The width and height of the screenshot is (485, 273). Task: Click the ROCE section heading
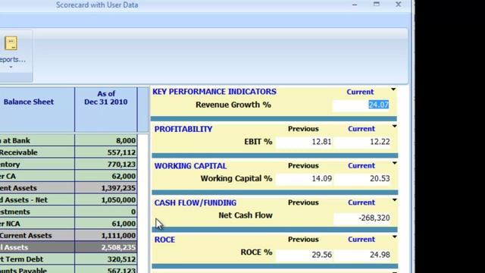[164, 240]
